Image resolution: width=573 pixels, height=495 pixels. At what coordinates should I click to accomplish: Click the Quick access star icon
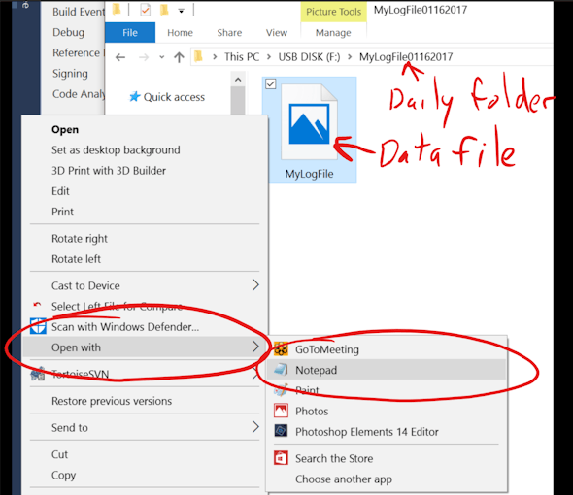coord(135,97)
